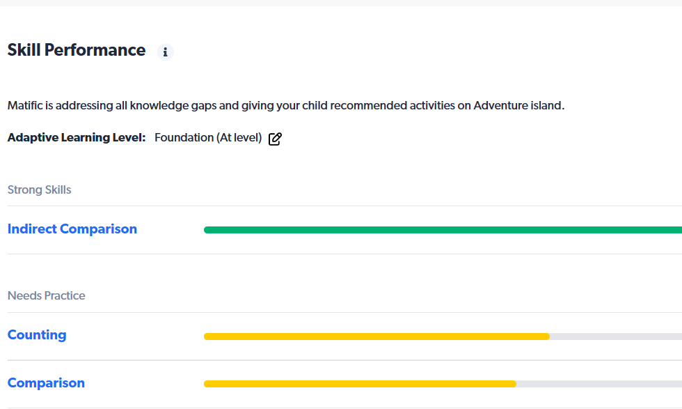Click the Foundation (At level) value text
Viewport: 682px width, 409px height.
click(x=208, y=138)
